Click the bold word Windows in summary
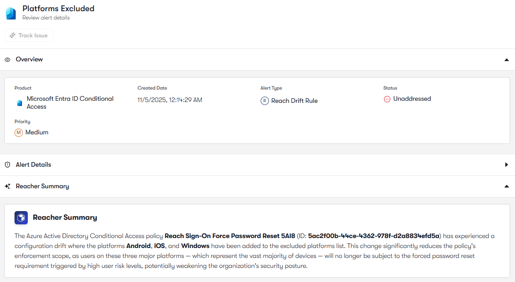 click(x=195, y=246)
